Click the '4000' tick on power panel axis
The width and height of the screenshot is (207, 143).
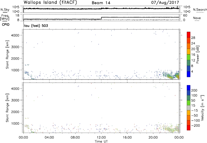(15, 35)
